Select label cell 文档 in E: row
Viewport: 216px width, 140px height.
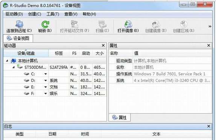[59, 87]
